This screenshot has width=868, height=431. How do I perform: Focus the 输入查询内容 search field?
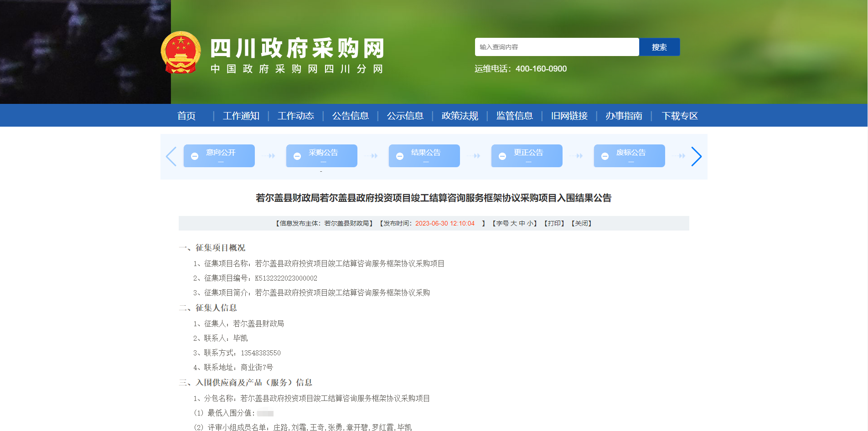557,47
